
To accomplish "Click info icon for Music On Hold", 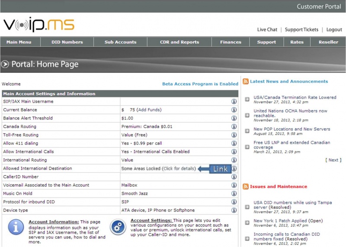I will (234, 193).
